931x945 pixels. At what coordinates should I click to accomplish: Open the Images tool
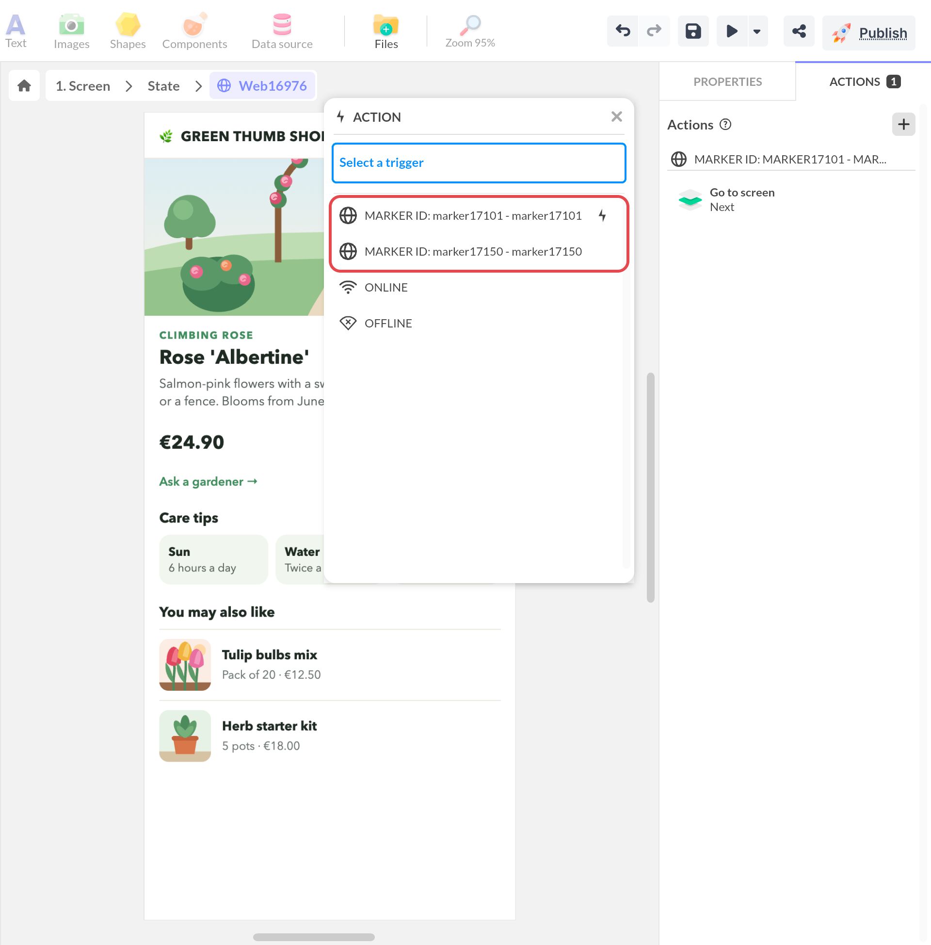71,31
